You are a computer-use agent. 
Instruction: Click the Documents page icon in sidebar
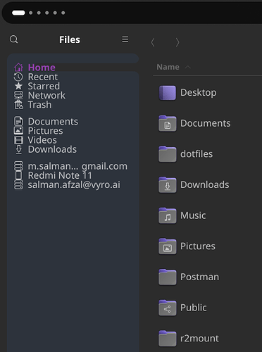click(18, 121)
